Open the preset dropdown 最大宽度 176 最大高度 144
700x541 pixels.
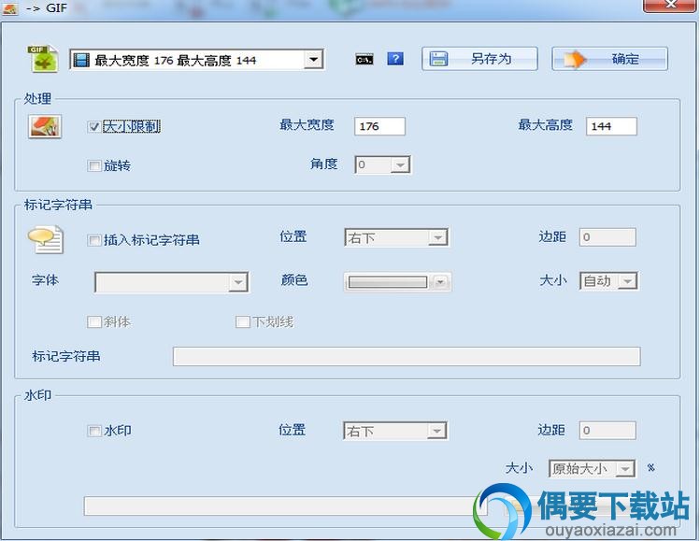197,60
